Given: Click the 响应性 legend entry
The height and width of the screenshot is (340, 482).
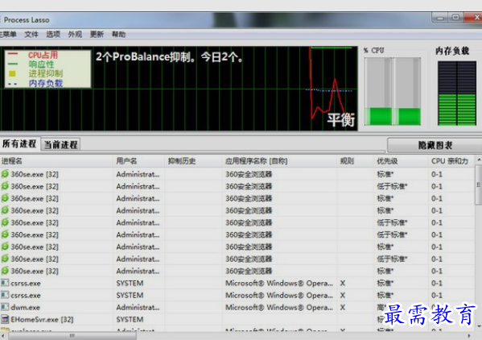Looking at the screenshot, I should pos(42,64).
